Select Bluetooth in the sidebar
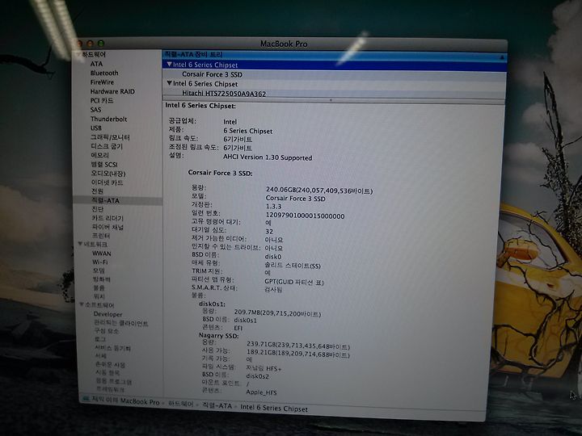The image size is (582, 436). (104, 73)
